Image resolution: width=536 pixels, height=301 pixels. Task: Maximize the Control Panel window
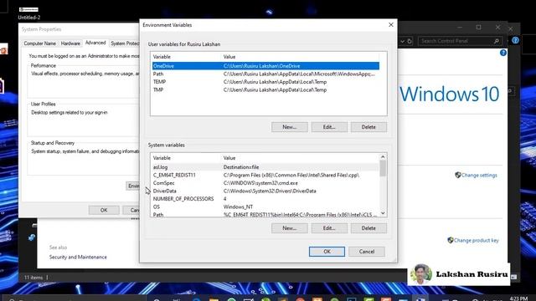pos(478,28)
